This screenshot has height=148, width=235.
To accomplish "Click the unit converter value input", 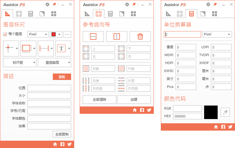I will tap(183, 34).
